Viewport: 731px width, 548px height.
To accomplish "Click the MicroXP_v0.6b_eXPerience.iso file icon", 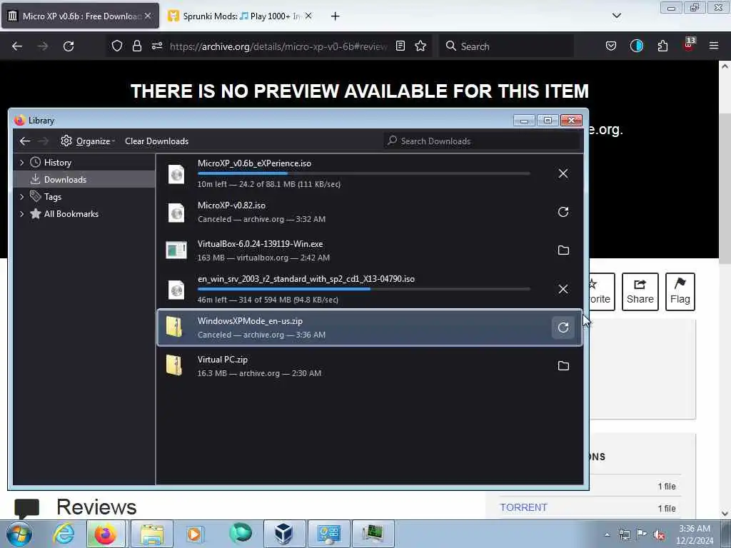I will click(176, 175).
